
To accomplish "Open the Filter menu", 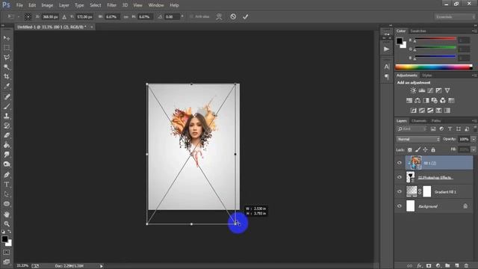I will 111,5.
